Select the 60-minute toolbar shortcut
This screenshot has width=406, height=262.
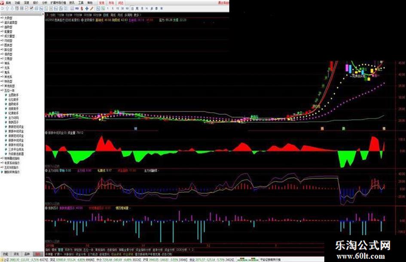point(127,9)
